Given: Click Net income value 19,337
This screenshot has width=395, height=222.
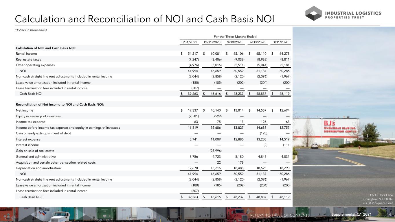Looking at the screenshot, I should pyautogui.click(x=192, y=110).
